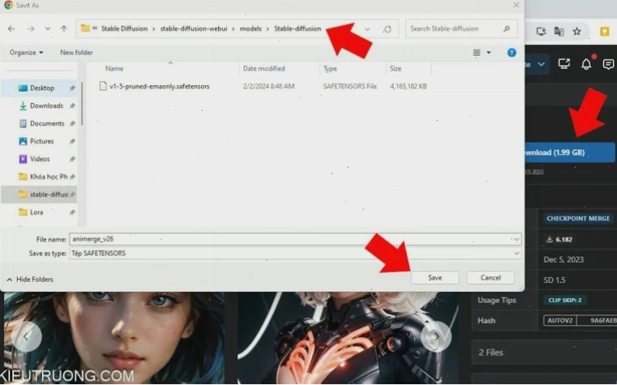617x385 pixels.
Task: Open 'Khóa học Ph' folder in sidebar
Action: [48, 177]
